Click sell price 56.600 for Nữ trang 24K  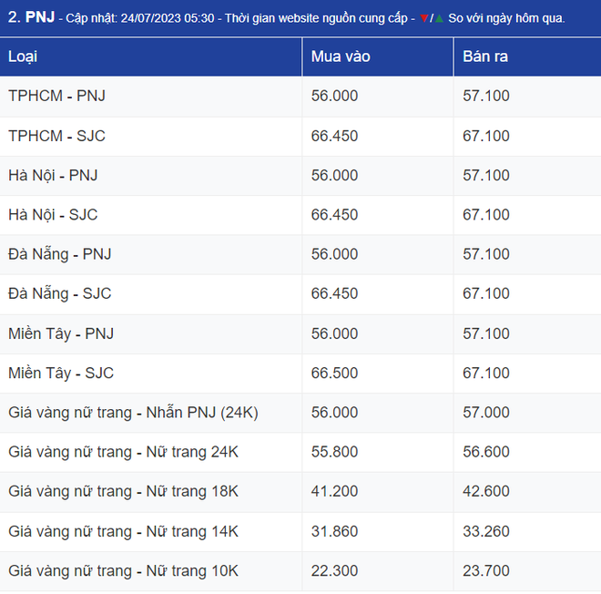[486, 452]
